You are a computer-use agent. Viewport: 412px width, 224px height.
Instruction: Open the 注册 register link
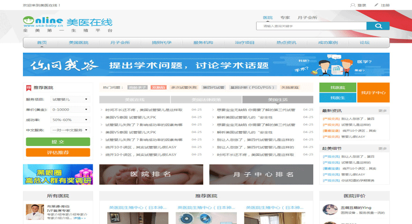(385, 5)
